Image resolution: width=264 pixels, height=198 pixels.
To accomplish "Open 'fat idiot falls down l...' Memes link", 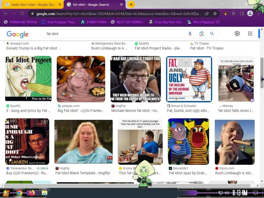I will click(236, 111).
